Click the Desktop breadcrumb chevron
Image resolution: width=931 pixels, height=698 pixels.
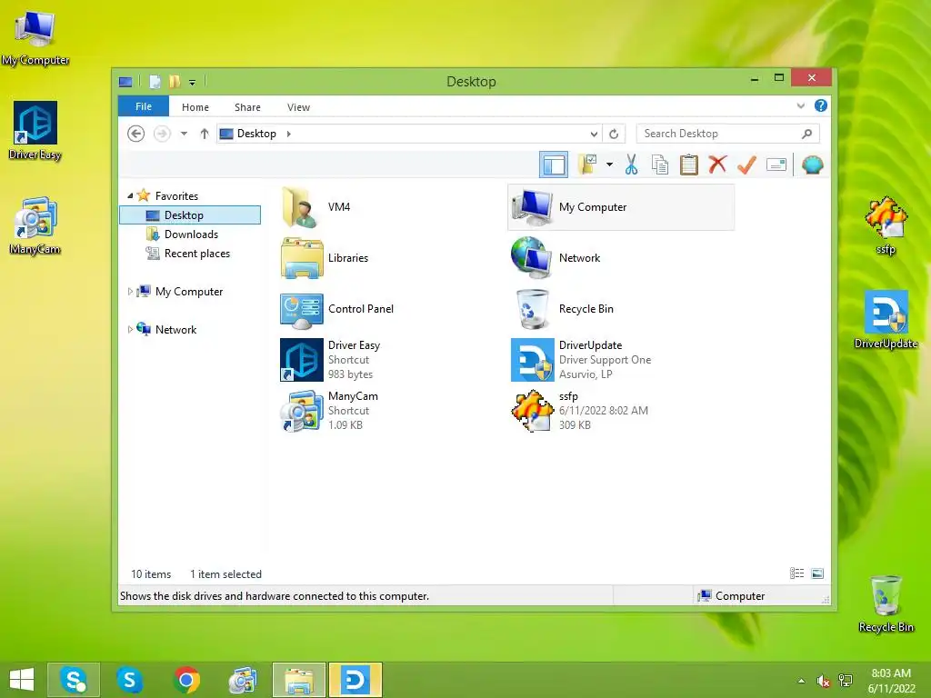tap(288, 135)
